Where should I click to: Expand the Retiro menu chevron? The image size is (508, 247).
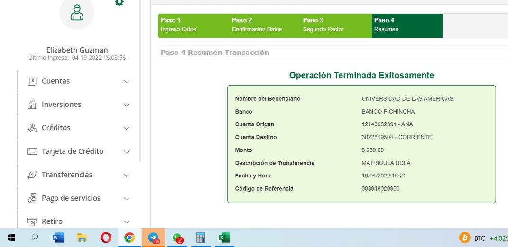tap(127, 221)
